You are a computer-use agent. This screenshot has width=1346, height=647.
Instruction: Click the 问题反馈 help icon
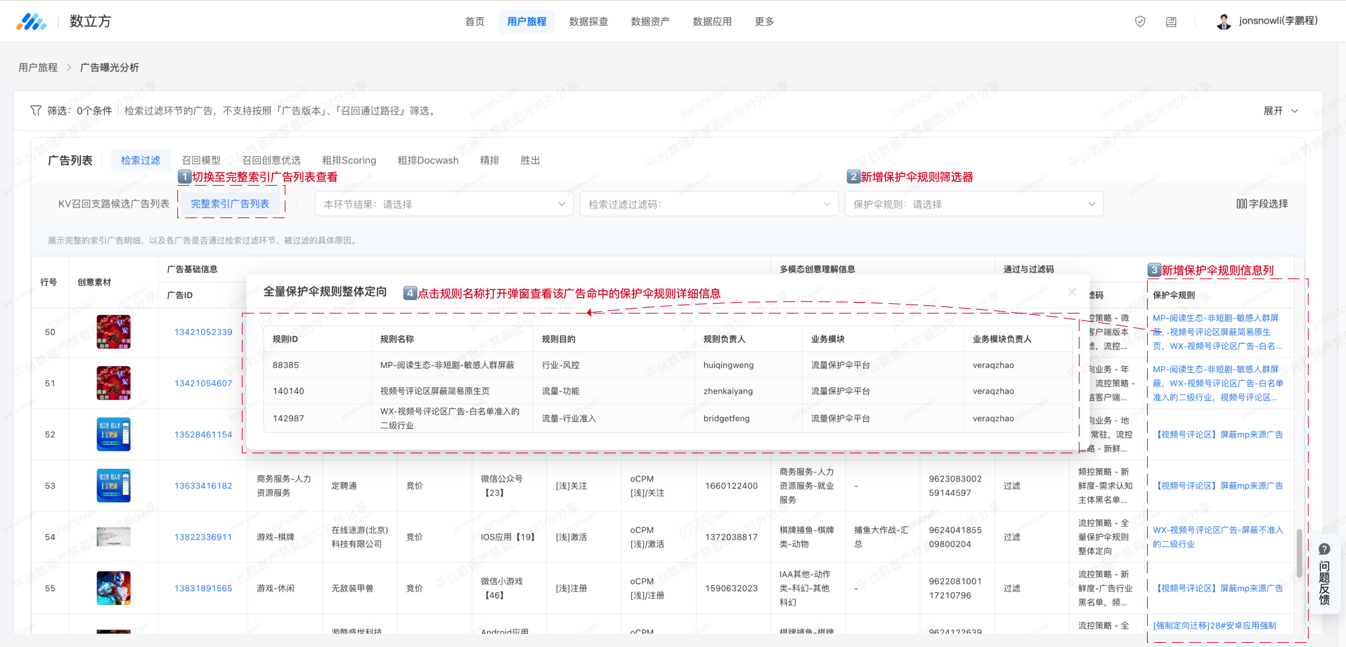click(1324, 549)
